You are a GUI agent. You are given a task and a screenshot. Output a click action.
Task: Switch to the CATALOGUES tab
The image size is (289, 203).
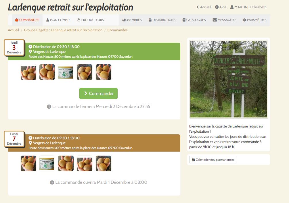(194, 20)
